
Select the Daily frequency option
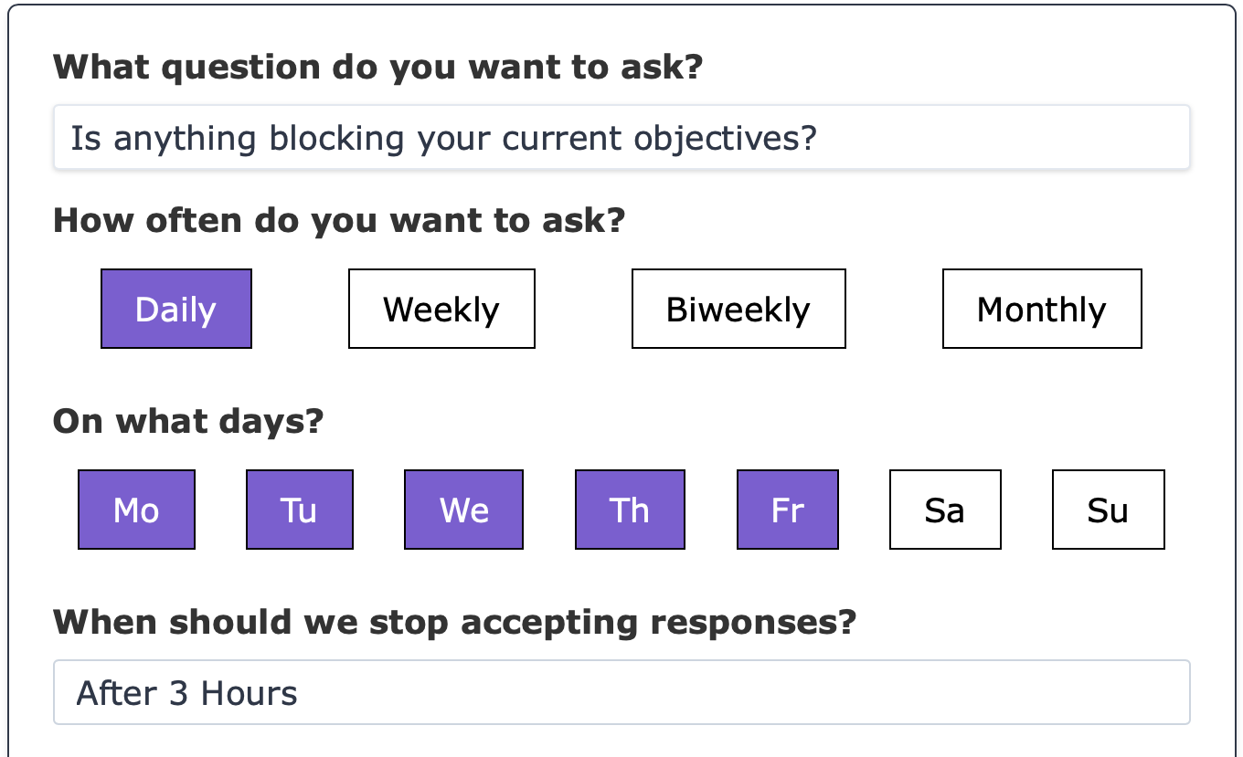click(x=176, y=309)
